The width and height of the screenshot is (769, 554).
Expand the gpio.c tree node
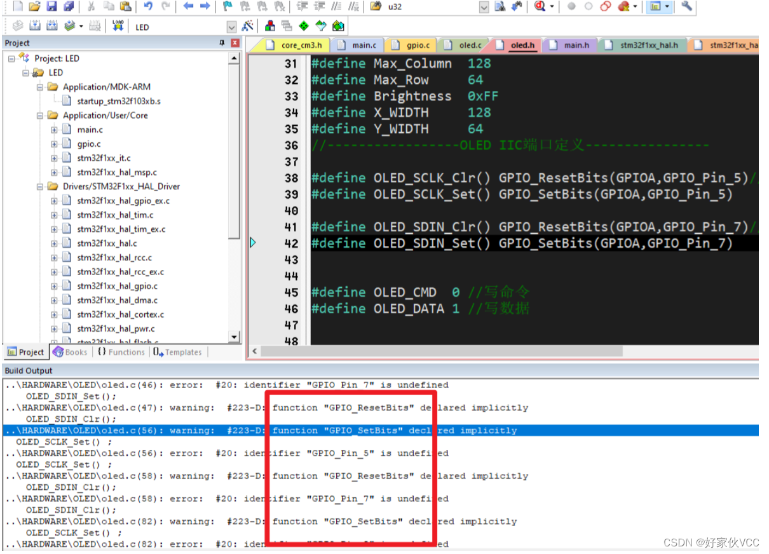tap(55, 144)
